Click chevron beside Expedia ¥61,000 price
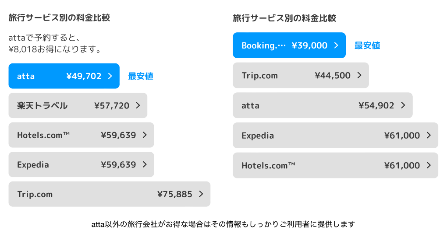The height and width of the screenshot is (230, 447). coord(429,136)
